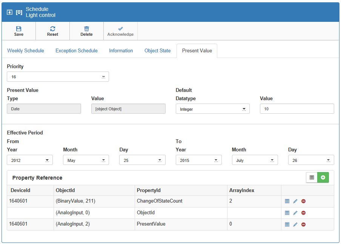This screenshot has height=244, width=341.
Task: Delete the PresentValue property reference row
Action: 303,224
